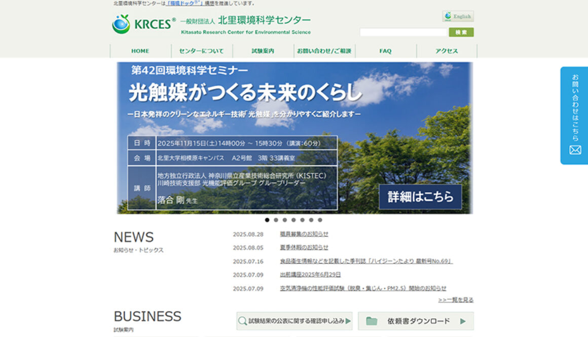
Task: Open the FAQ navigation item
Action: (385, 51)
